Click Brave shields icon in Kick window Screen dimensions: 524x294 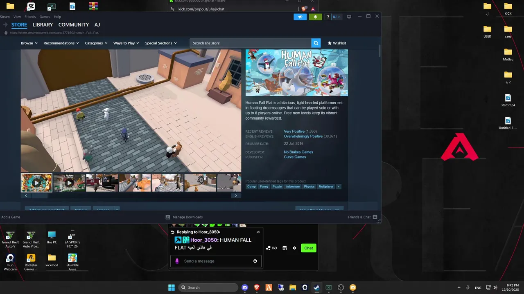[304, 9]
